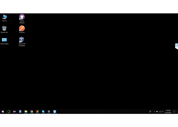Select the Oracle VM VirtualBox shortcut
The image size is (178, 127).
[x=22, y=42]
